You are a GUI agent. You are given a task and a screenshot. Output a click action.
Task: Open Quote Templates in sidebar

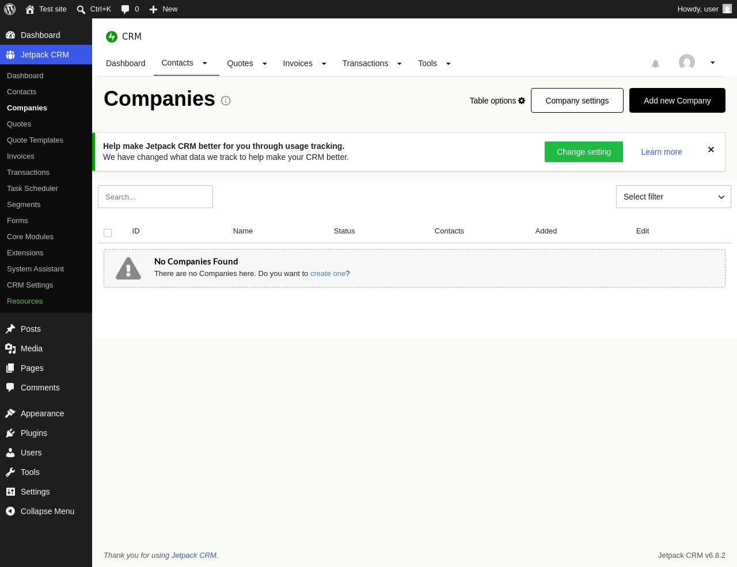(35, 140)
